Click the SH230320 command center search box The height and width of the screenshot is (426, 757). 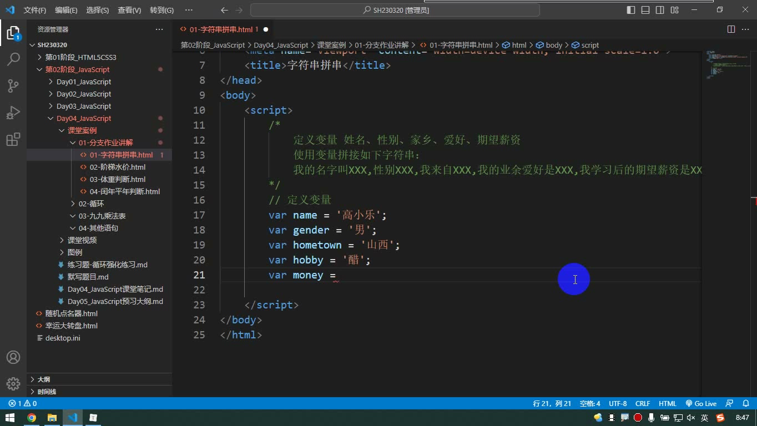pyautogui.click(x=395, y=10)
